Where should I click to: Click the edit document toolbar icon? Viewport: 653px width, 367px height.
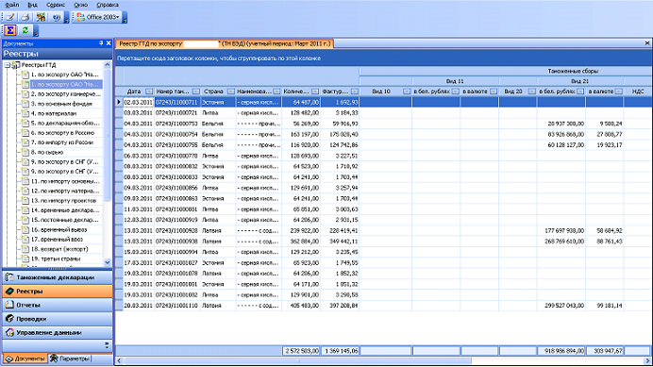(x=10, y=17)
